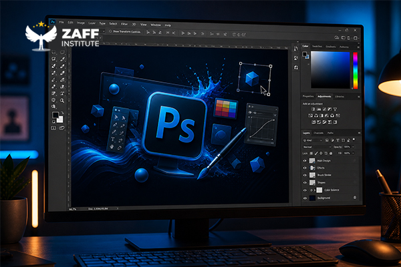The image size is (401, 267).
Task: Open the search icon in top right
Action: coord(337,38)
